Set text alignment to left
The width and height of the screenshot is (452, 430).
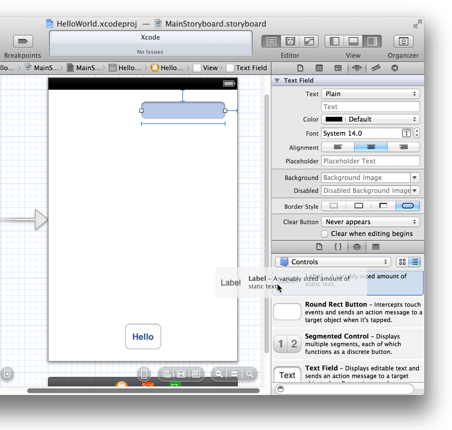(x=338, y=147)
